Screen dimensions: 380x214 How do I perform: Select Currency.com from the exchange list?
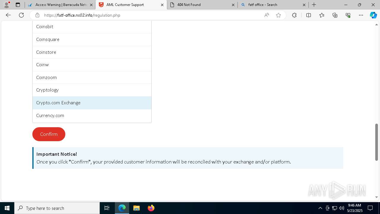(x=92, y=116)
